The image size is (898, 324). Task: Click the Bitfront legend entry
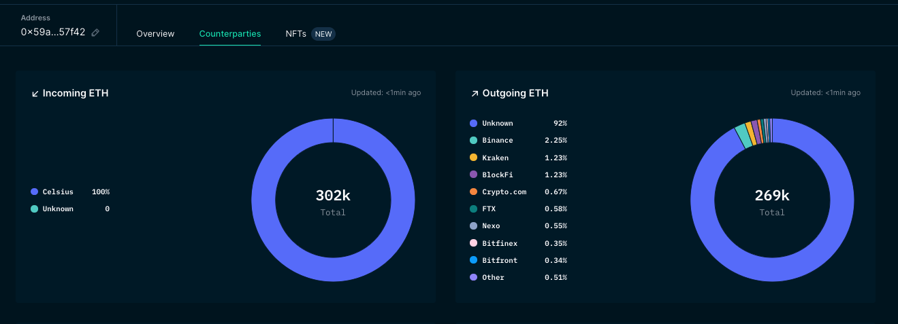(500, 260)
